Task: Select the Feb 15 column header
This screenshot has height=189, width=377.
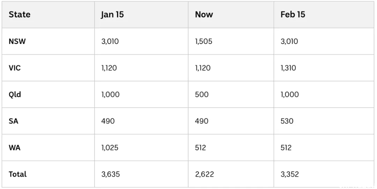Action: click(x=293, y=14)
